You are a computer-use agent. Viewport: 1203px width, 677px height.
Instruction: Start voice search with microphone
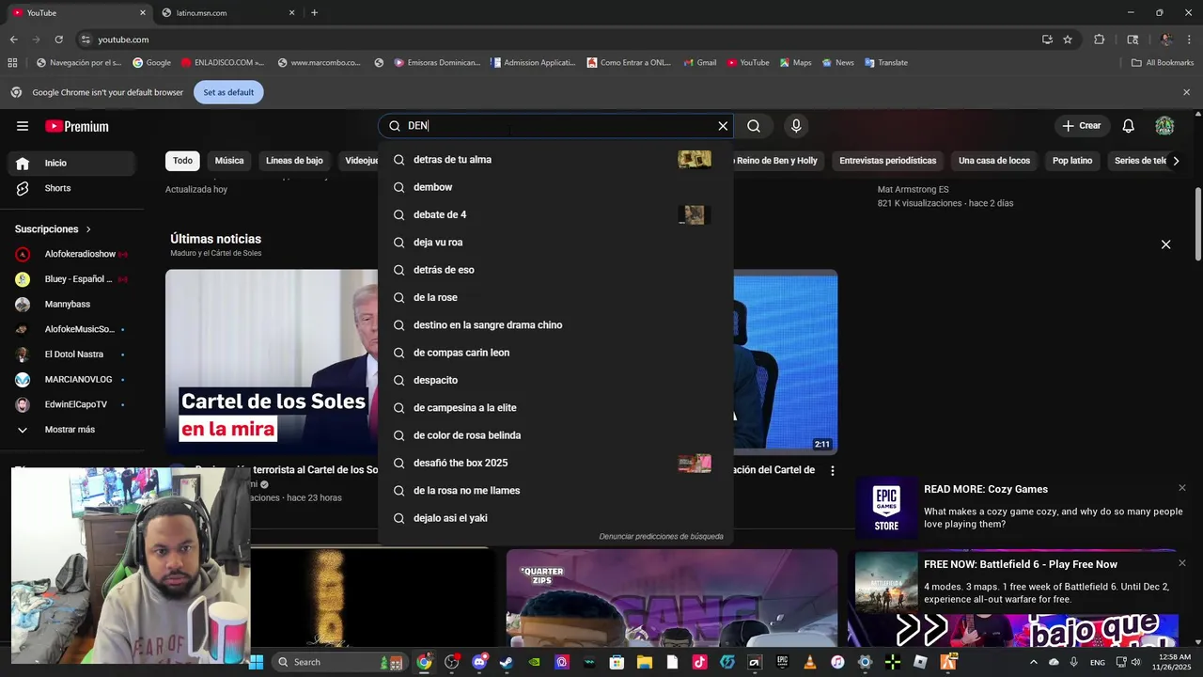pyautogui.click(x=796, y=126)
